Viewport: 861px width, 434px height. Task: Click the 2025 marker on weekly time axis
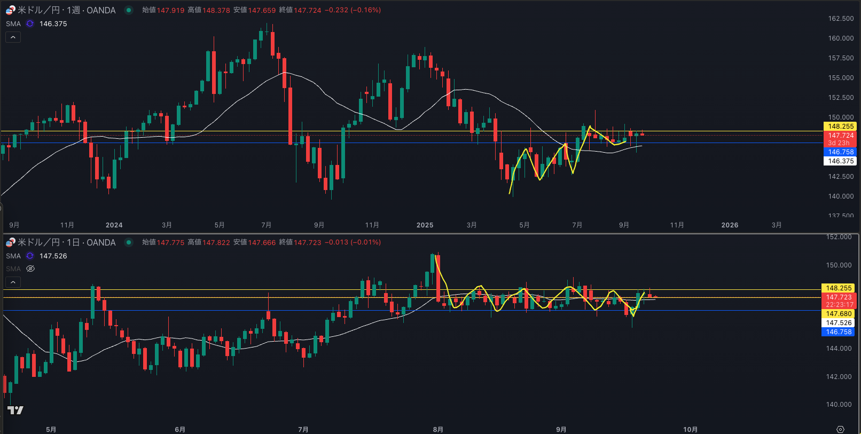[x=425, y=225]
